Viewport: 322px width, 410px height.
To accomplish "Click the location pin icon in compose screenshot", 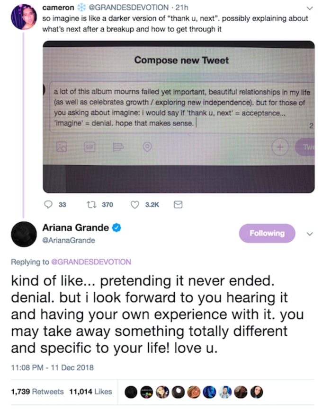I will coord(147,147).
